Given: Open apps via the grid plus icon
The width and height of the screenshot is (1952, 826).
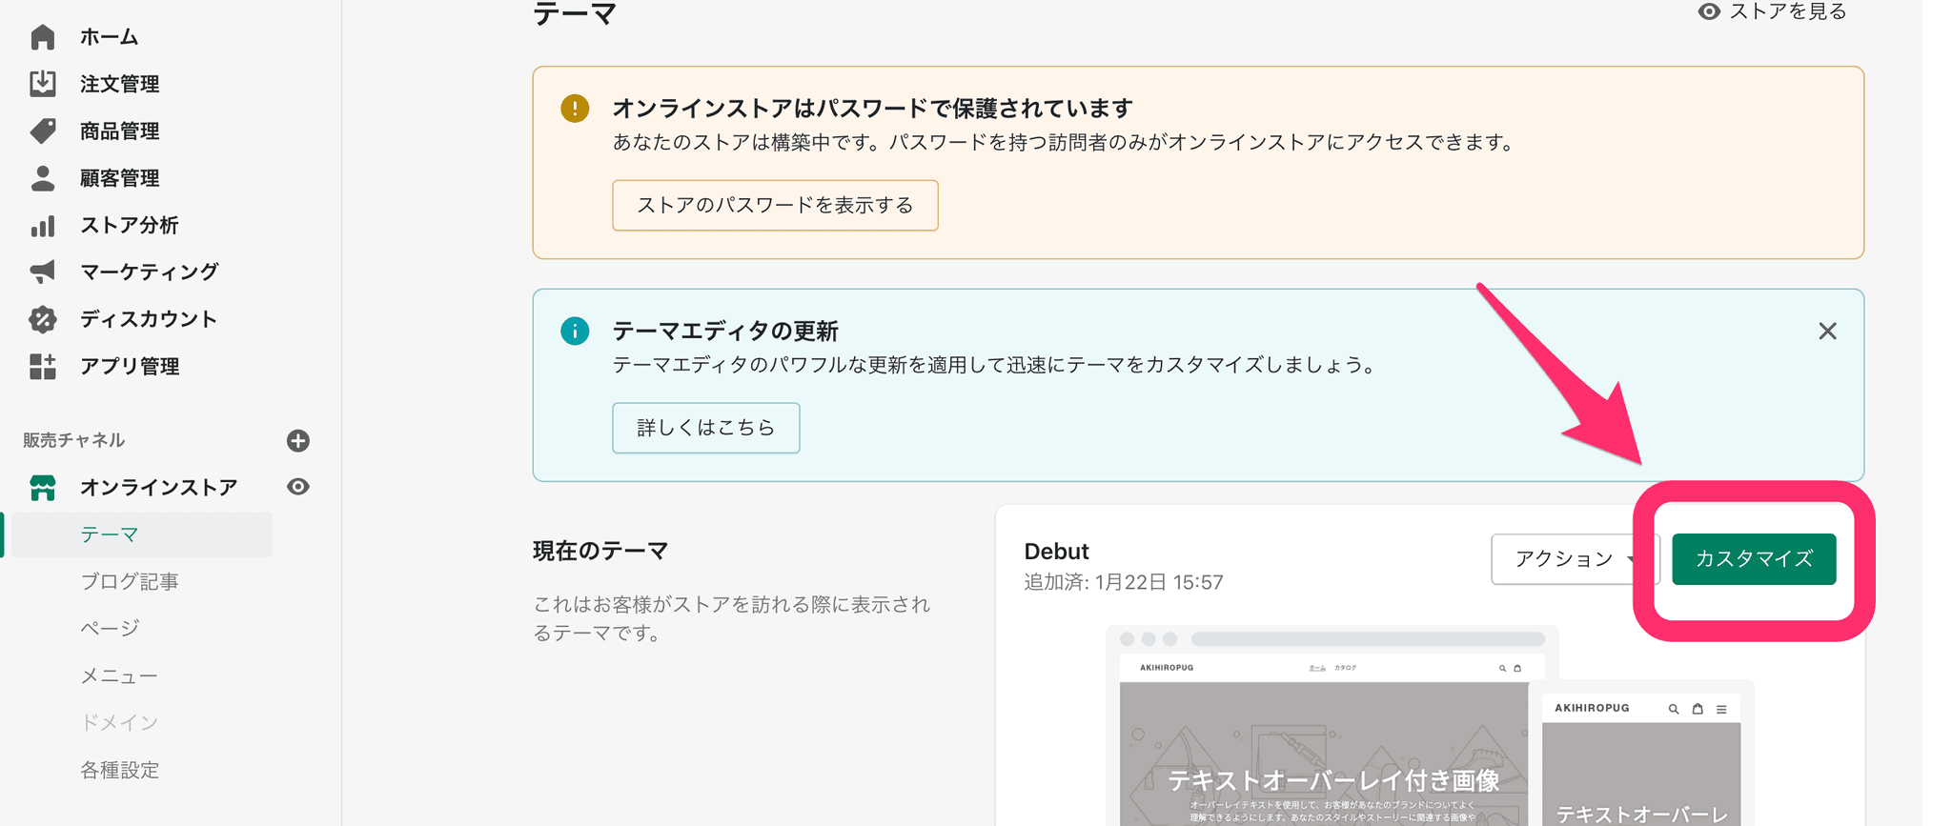Looking at the screenshot, I should tap(43, 367).
